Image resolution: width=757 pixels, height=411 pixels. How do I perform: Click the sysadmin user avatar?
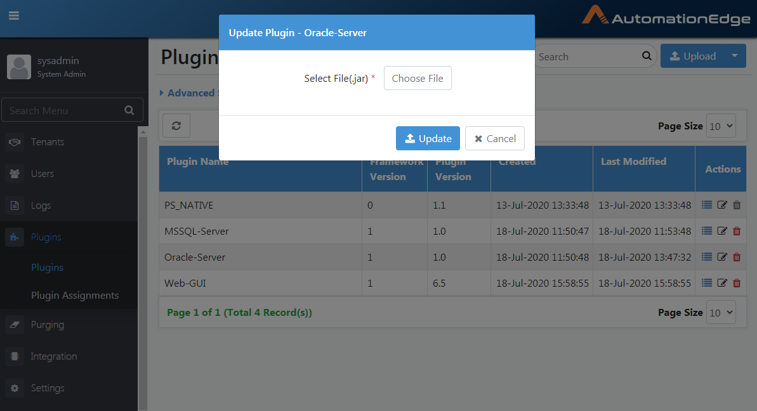(x=19, y=67)
